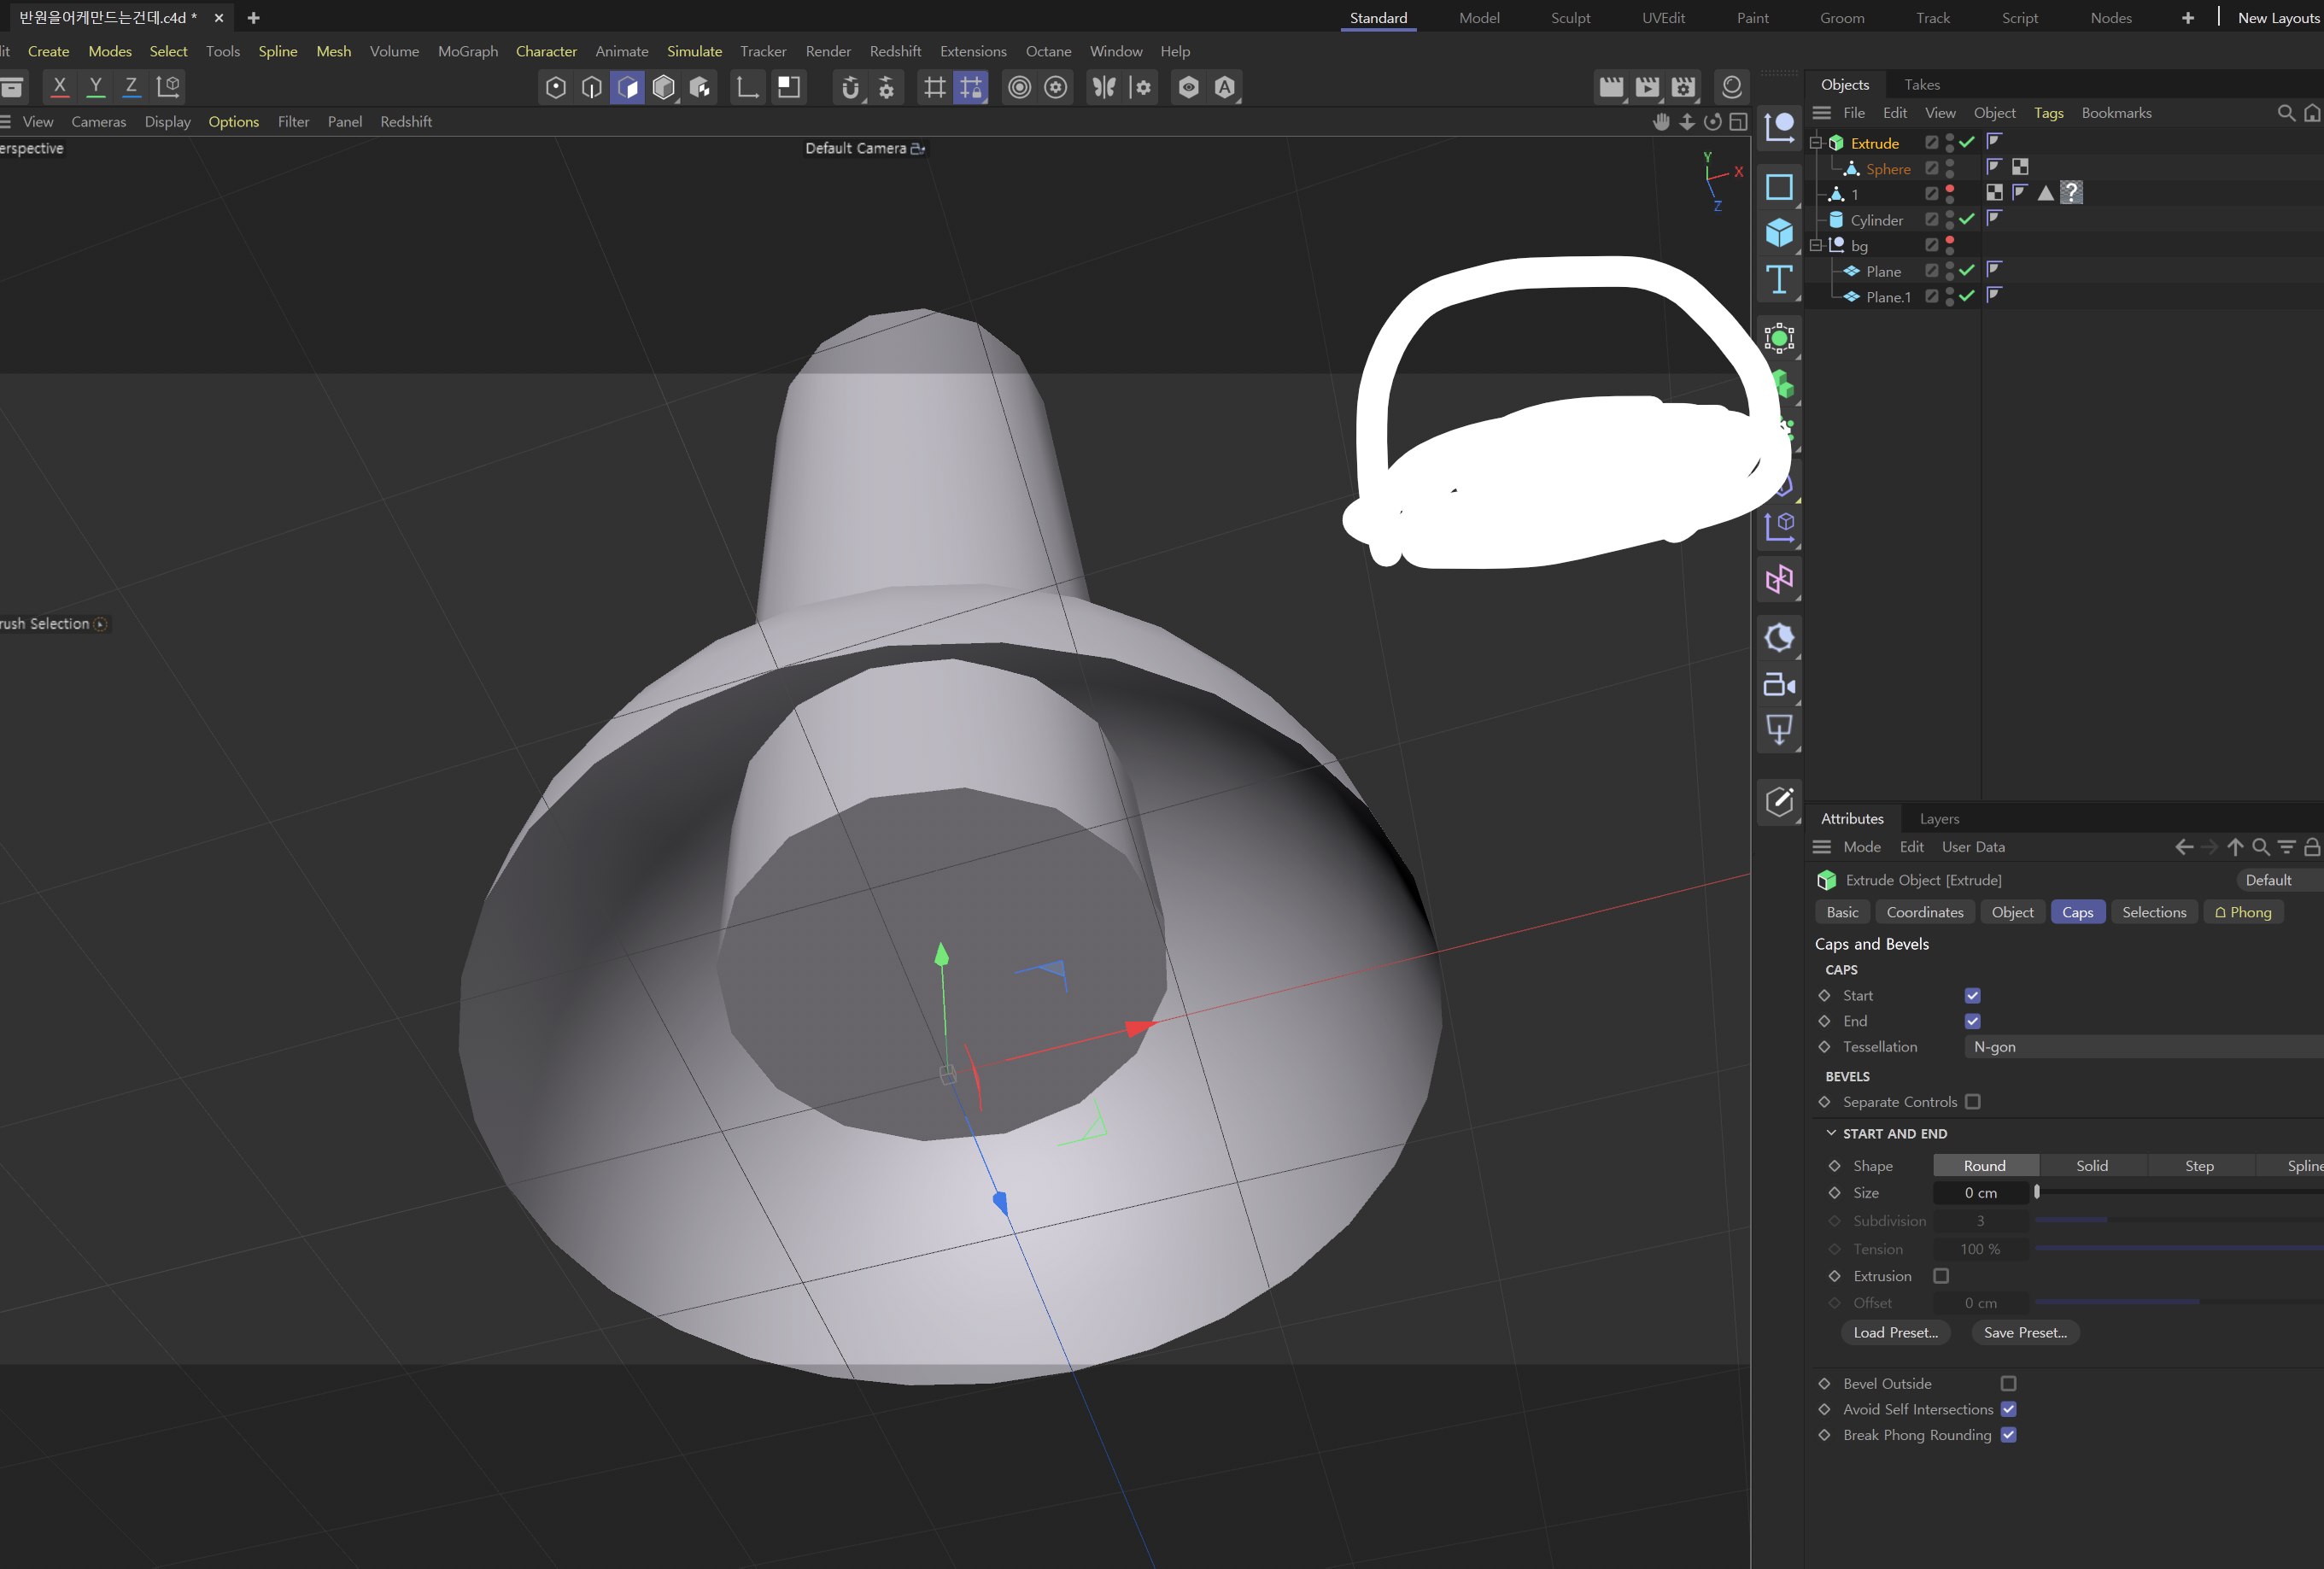Image resolution: width=2324 pixels, height=1569 pixels.
Task: Switch to Points mode in the toolbar
Action: [556, 88]
